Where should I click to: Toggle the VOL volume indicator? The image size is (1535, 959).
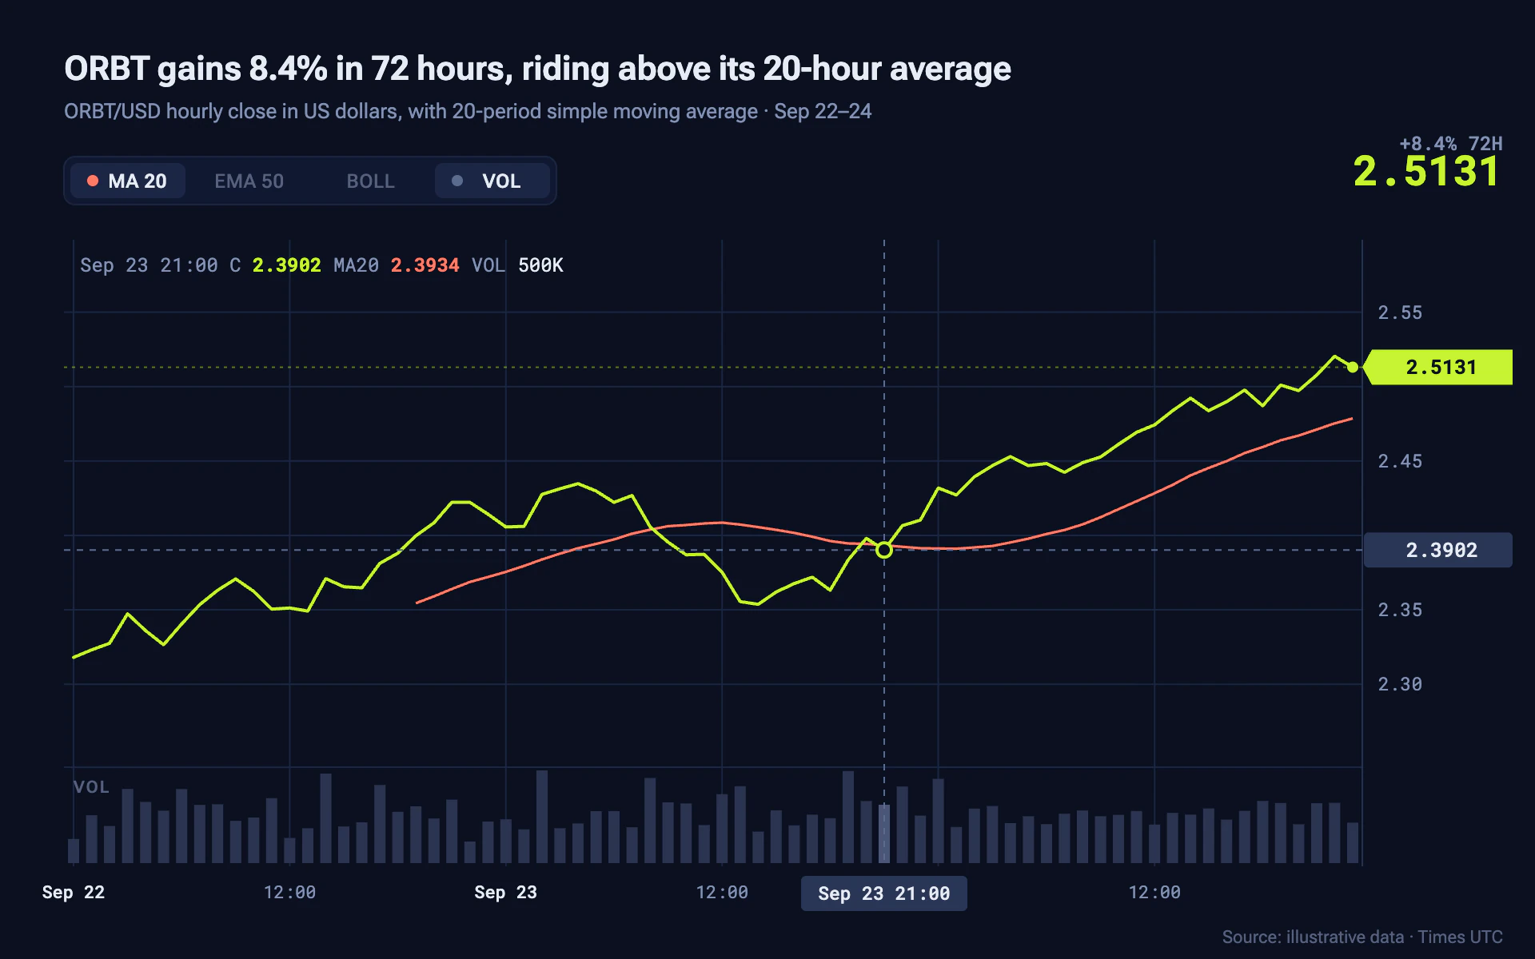(x=492, y=181)
